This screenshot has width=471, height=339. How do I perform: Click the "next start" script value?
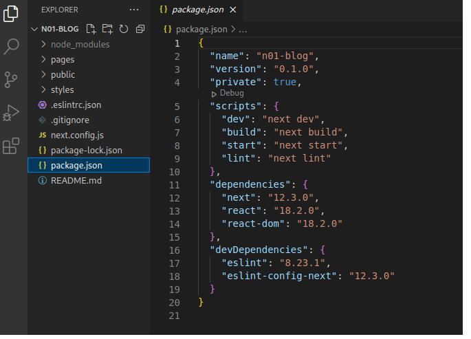pos(308,145)
